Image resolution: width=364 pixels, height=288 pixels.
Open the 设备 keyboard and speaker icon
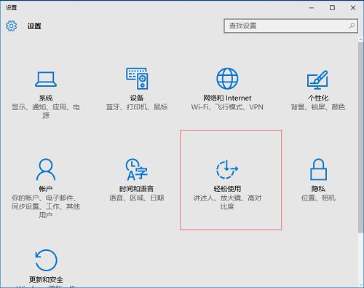(137, 78)
